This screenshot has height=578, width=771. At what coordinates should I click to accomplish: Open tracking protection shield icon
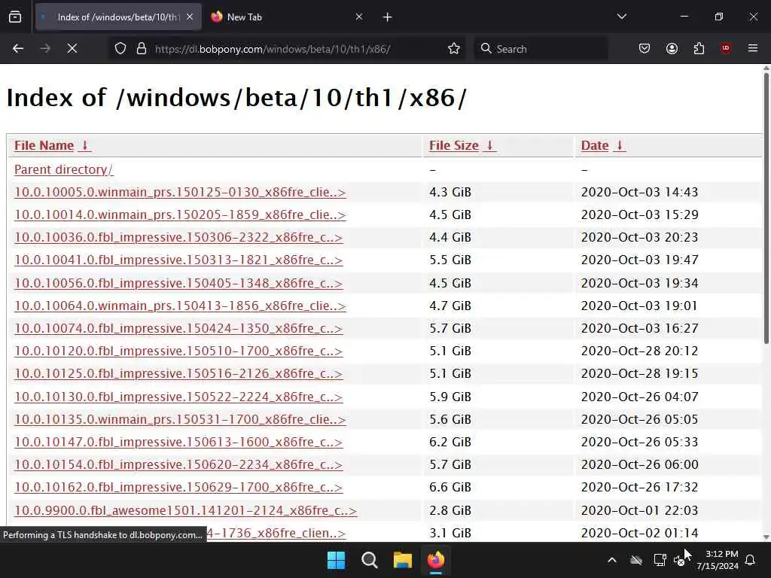[120, 49]
